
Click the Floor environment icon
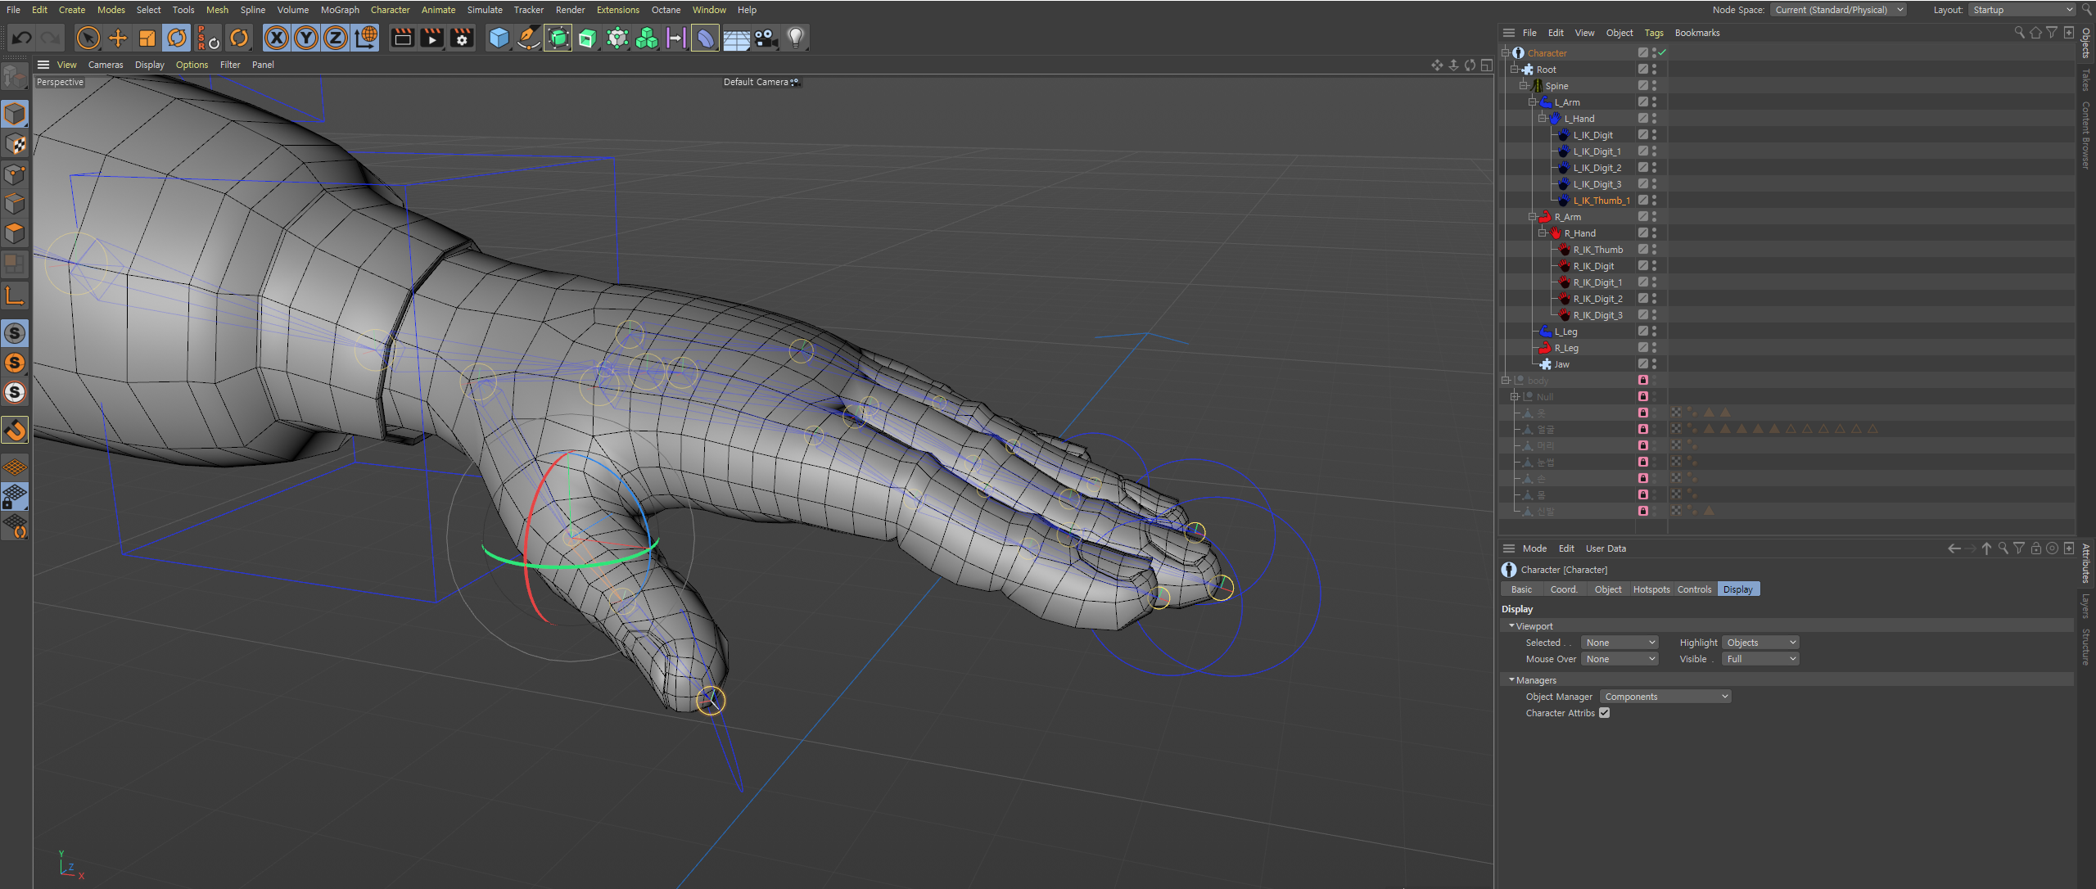[736, 38]
